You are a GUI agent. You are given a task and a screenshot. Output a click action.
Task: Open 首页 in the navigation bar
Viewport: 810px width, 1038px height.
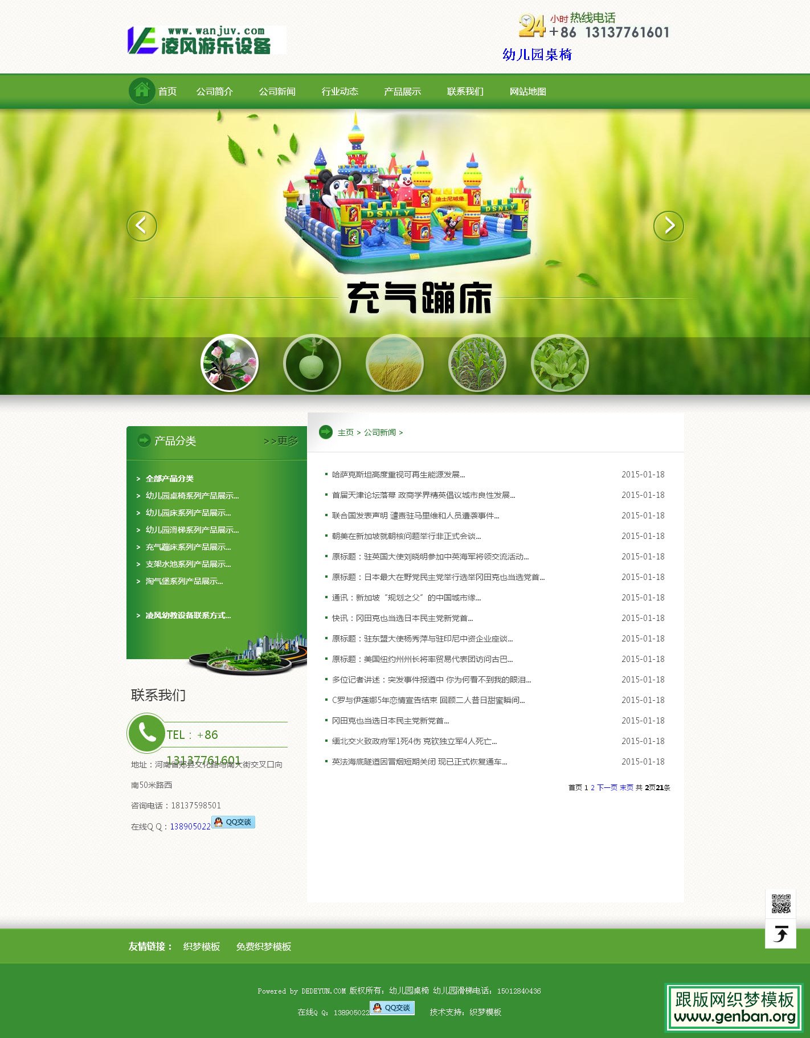(167, 91)
